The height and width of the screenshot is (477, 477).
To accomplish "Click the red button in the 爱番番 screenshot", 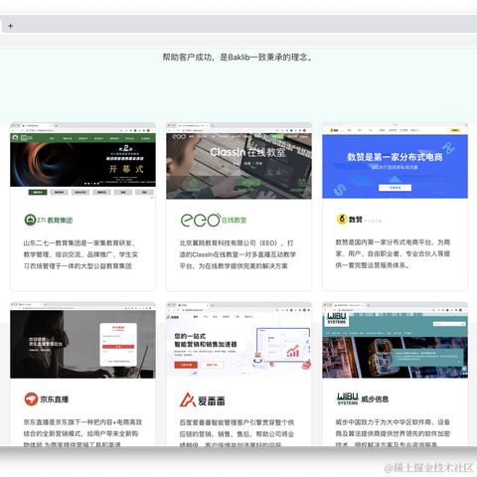I will 186,365.
